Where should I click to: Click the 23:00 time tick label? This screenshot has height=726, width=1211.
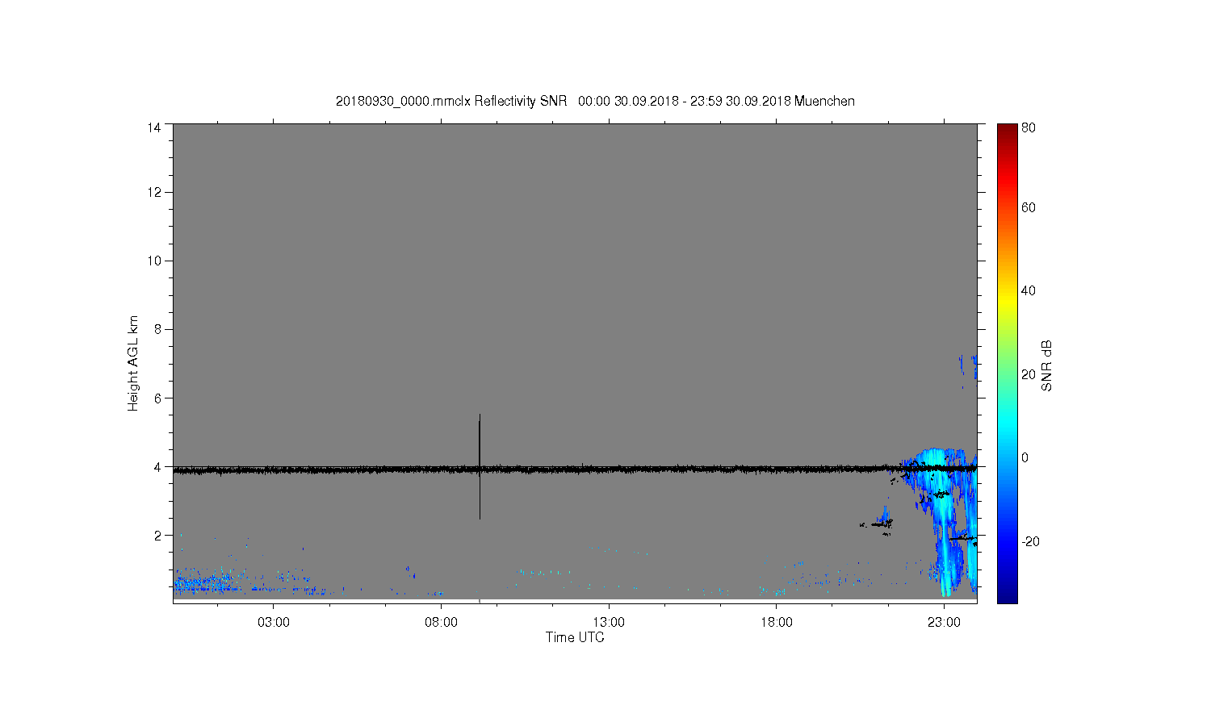pos(944,623)
